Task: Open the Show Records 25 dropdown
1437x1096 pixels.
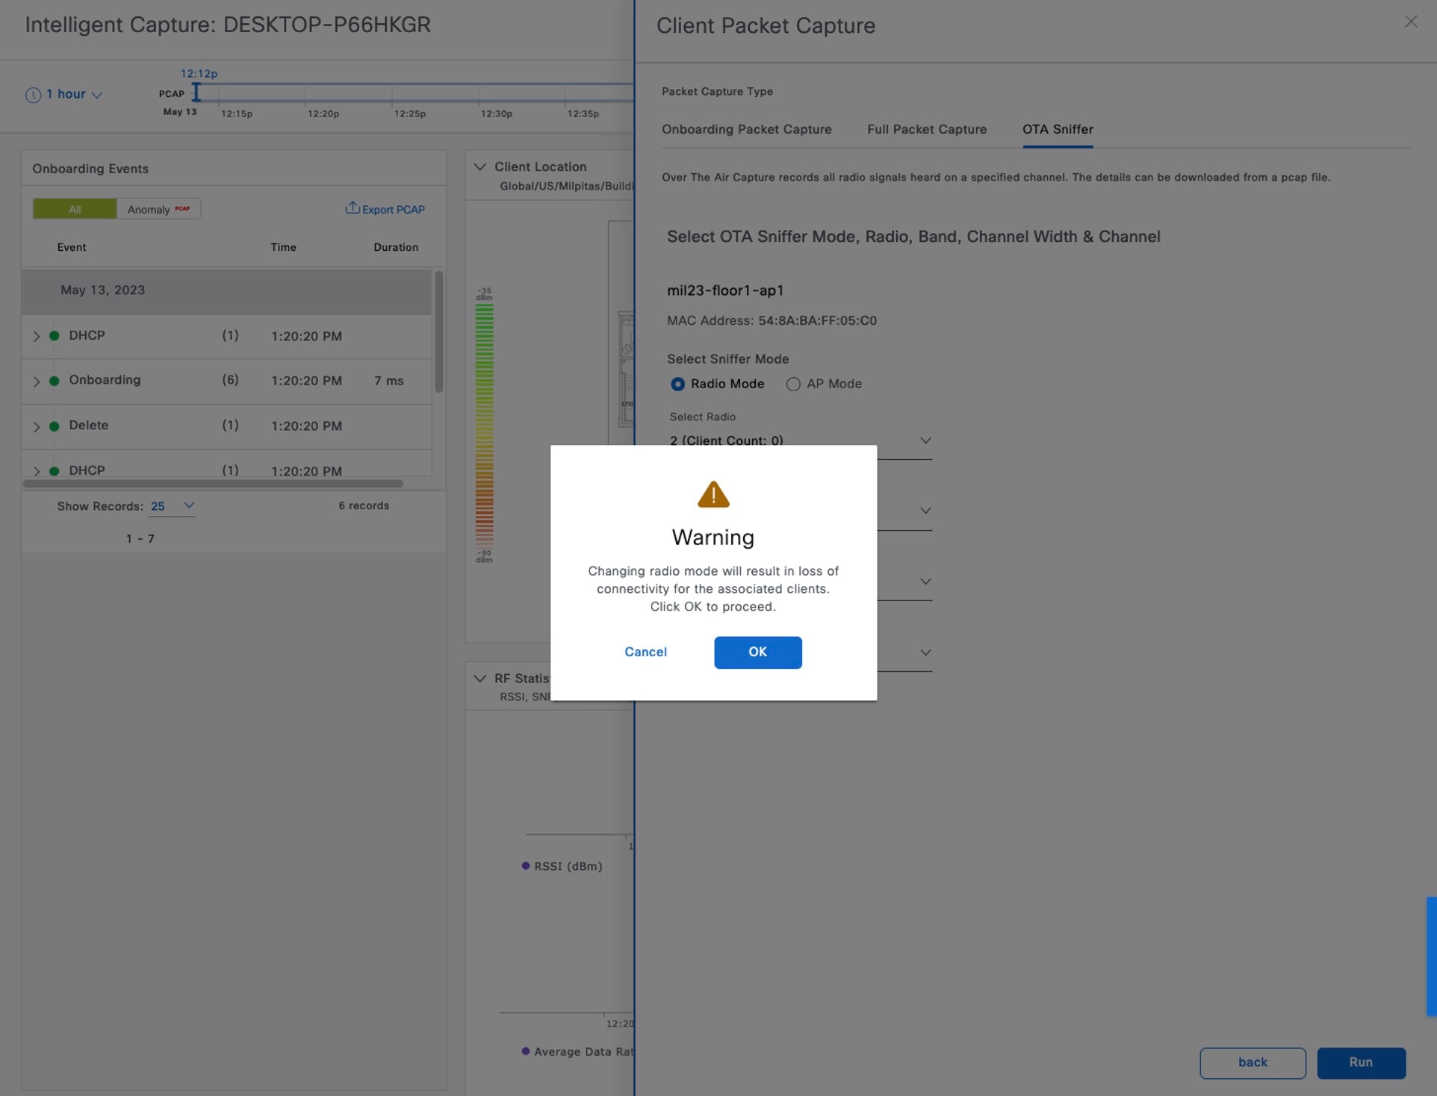Action: (x=172, y=506)
